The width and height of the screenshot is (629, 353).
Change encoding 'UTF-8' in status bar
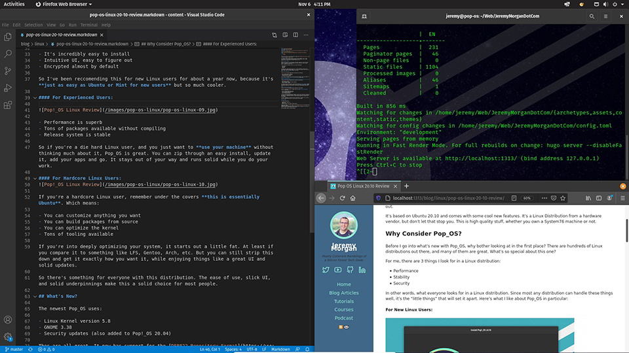pyautogui.click(x=252, y=349)
